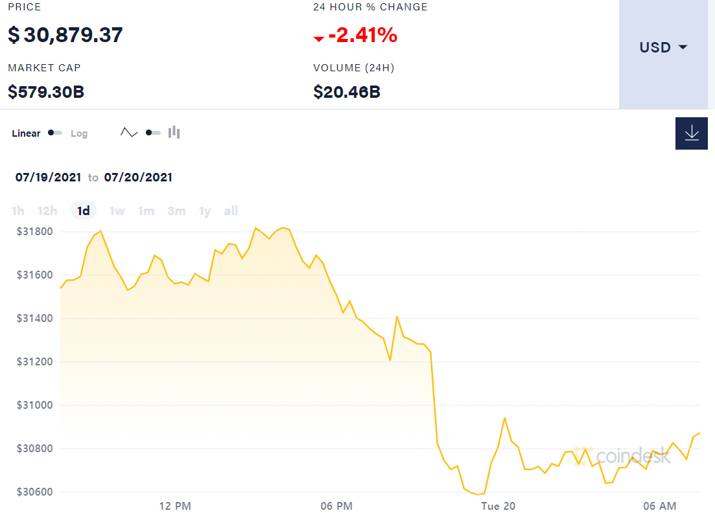Viewport: 715px width, 515px height.
Task: Select the 1d time range
Action: click(x=83, y=211)
